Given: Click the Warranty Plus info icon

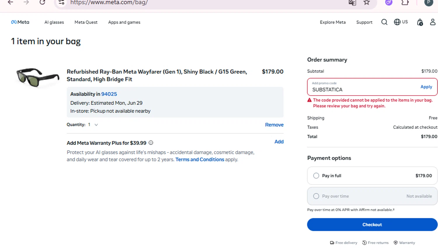Looking at the screenshot, I should pos(151,143).
